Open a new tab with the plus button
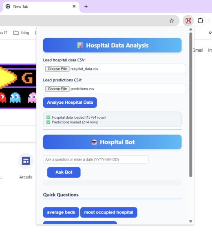This screenshot has height=233, width=212. point(86,7)
